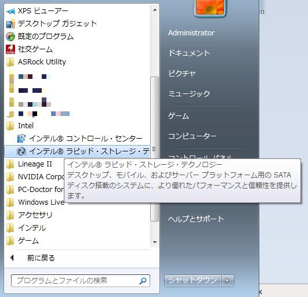Expand the PC-Doctor folder
This screenshot has height=297, width=308.
tap(35, 190)
